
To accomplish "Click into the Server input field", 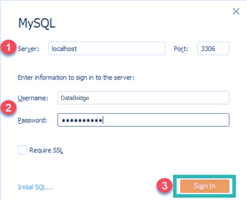I will pos(107,48).
